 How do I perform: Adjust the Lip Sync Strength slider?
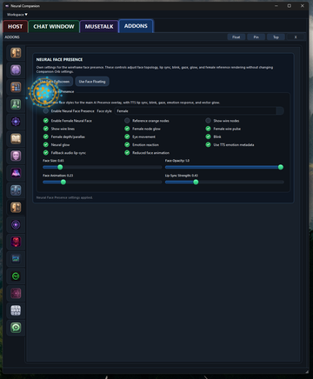(224, 182)
